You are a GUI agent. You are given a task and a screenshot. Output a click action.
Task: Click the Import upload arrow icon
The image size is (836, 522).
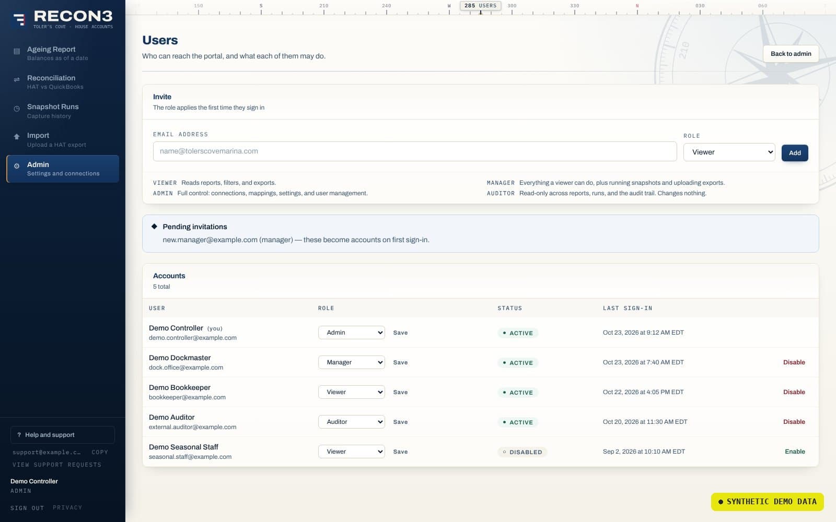(x=17, y=137)
